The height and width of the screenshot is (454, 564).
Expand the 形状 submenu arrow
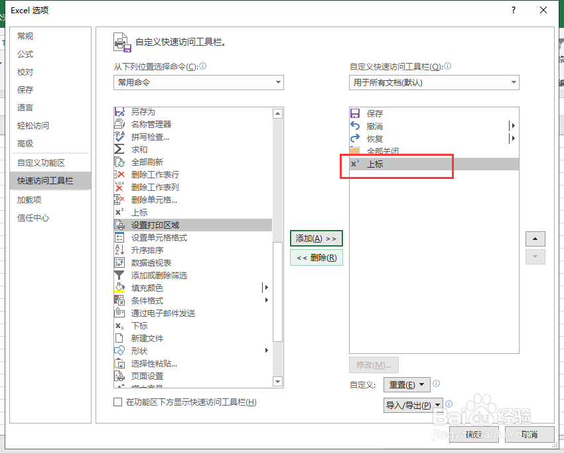click(x=267, y=350)
